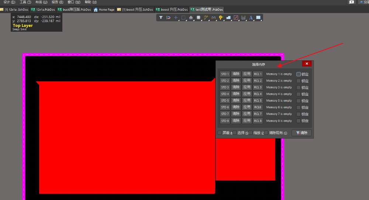This screenshot has width=369, height=200.
Task: Lock Memory 7 using its 锁定 checkbox
Action: 299,114
